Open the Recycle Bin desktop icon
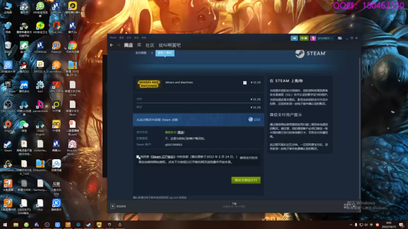The width and height of the screenshot is (408, 229). 8,47
